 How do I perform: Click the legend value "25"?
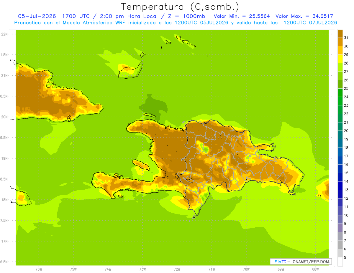coord(346,88)
